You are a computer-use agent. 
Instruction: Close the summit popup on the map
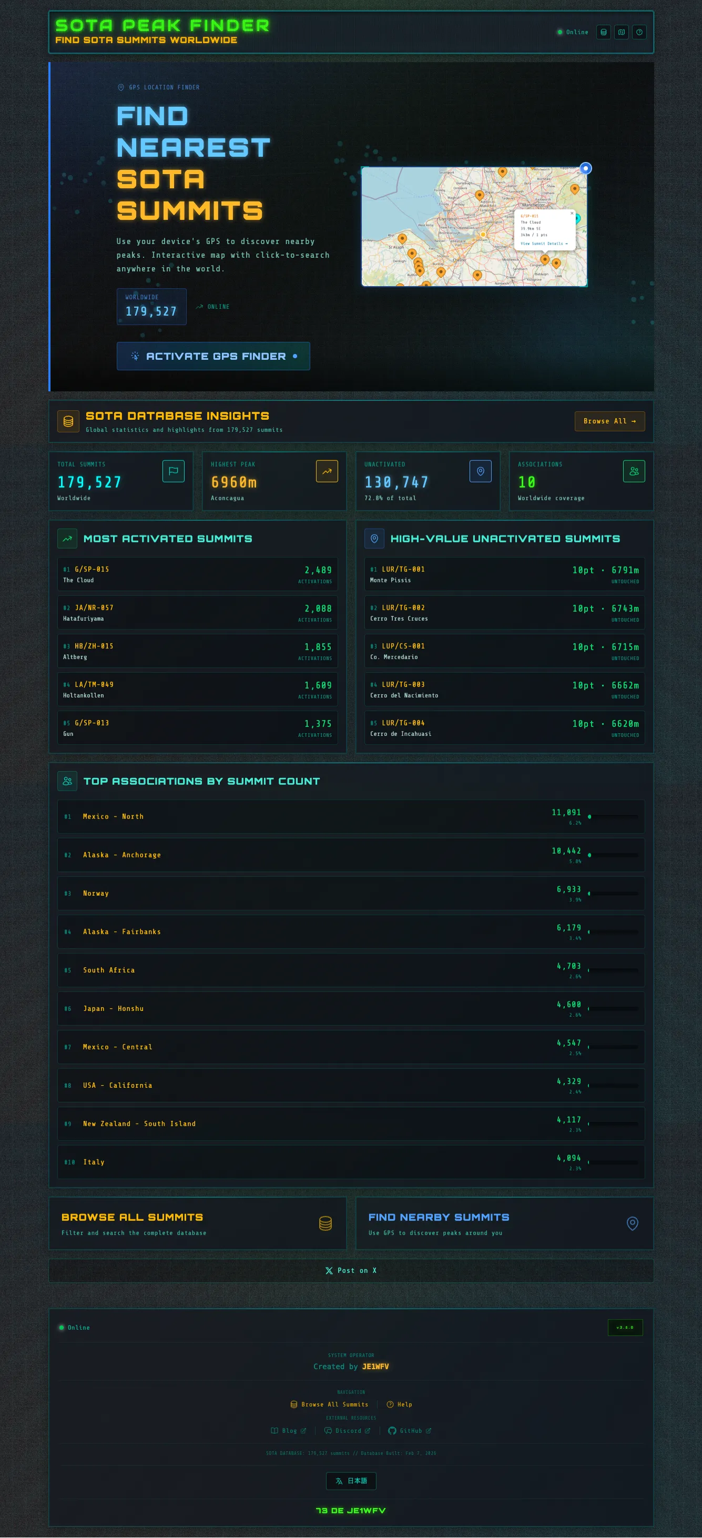[571, 213]
